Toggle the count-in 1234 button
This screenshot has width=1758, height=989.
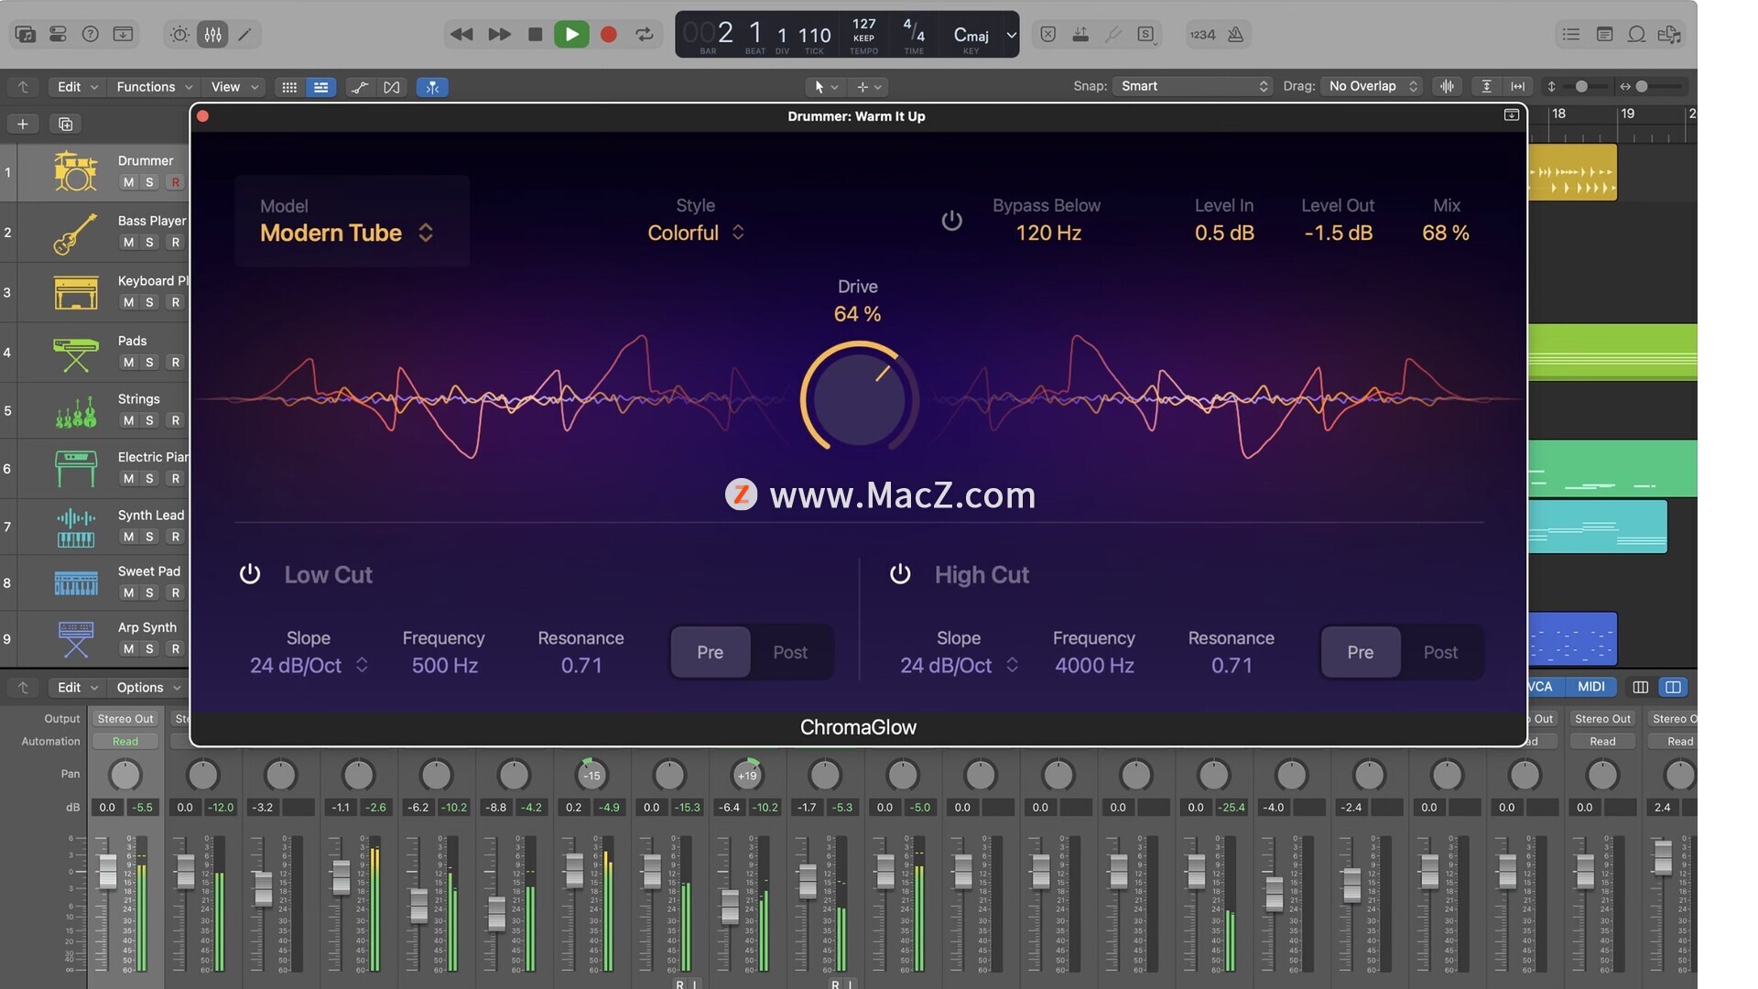(x=1202, y=35)
